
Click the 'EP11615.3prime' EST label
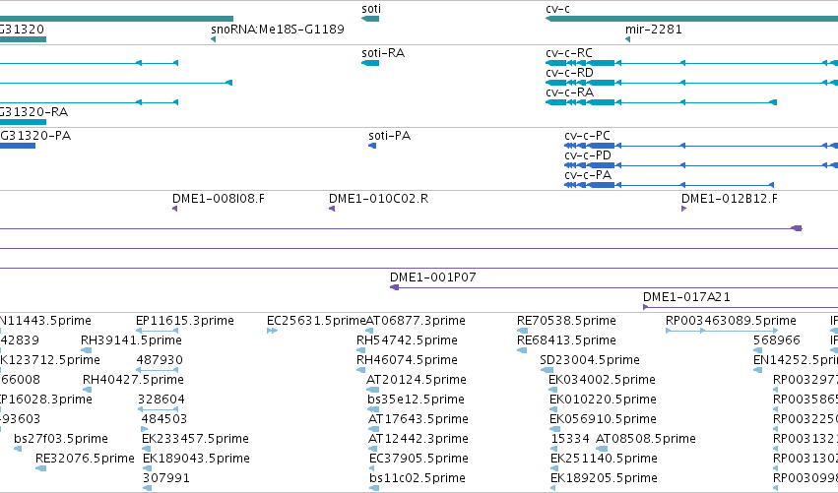click(x=184, y=321)
